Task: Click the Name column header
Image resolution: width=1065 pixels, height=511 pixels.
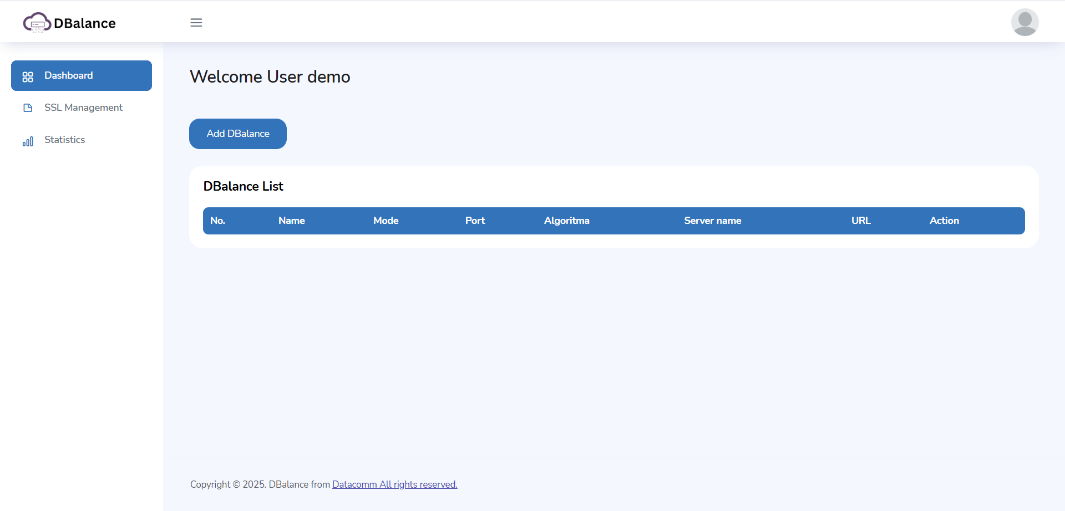Action: [292, 221]
